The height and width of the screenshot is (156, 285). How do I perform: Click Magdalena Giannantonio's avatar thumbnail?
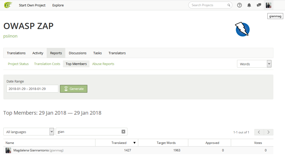(8, 150)
